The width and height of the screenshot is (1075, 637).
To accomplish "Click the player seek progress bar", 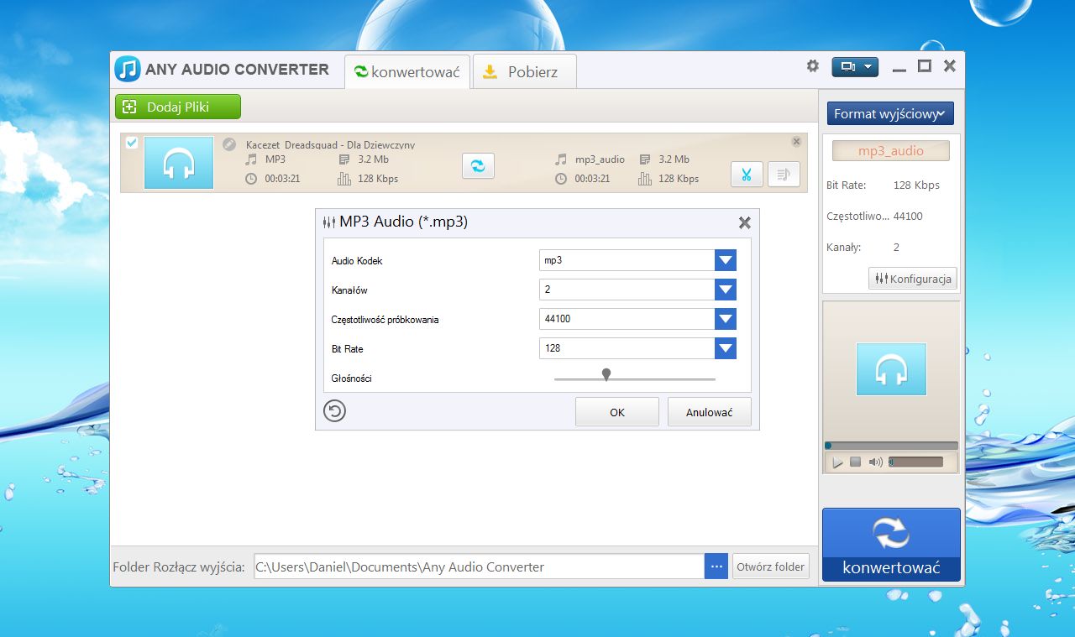I will coord(891,446).
